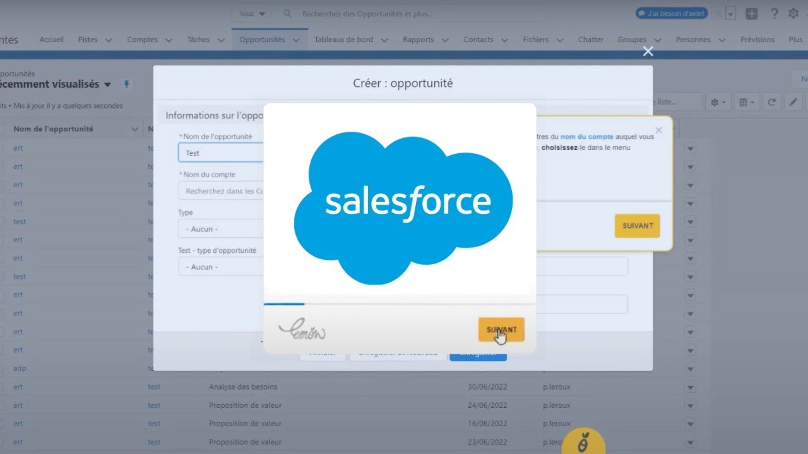Expand the Rapports tab chevron
The image size is (808, 454).
(445, 40)
